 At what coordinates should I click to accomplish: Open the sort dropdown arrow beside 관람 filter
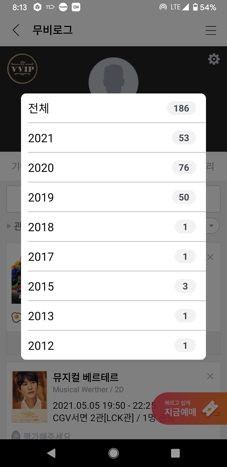click(211, 226)
